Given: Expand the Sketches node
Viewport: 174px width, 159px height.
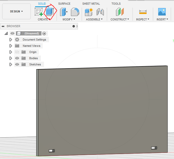Looking at the screenshot, I should [x=11, y=64].
